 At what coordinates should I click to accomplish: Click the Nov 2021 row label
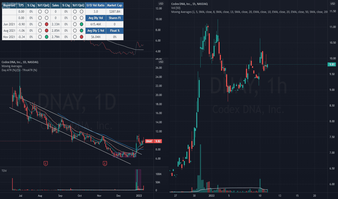click(9, 37)
